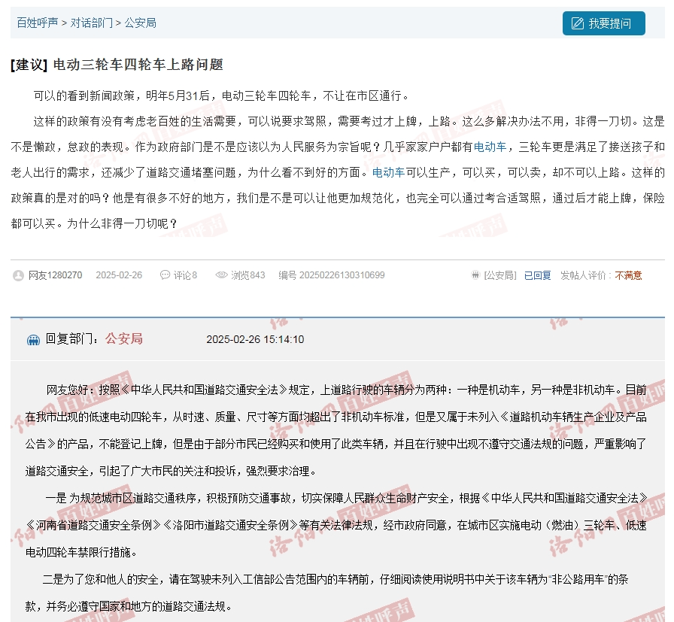Image resolution: width=674 pixels, height=622 pixels.
Task: Click the 已回复 status link
Action: click(x=537, y=275)
